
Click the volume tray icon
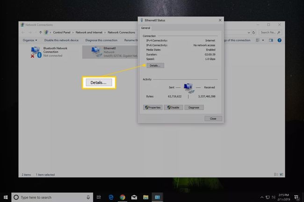point(274,197)
